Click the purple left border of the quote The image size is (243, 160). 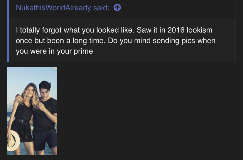(8, 31)
